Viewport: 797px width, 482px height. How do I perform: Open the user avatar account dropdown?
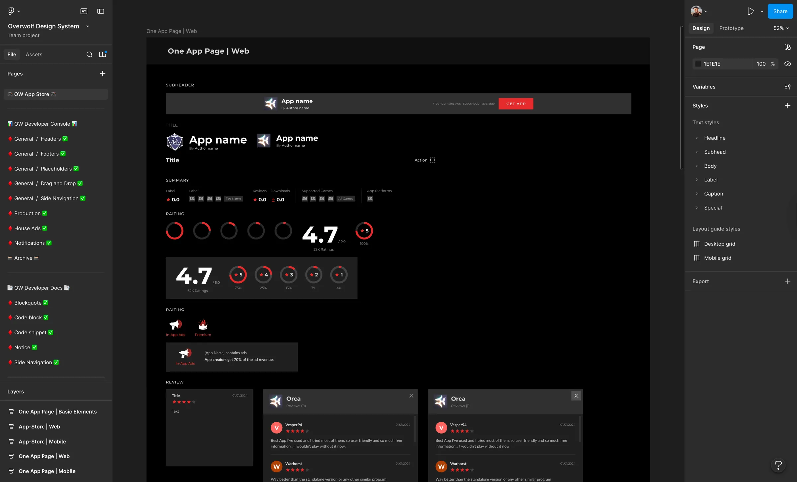click(x=699, y=11)
